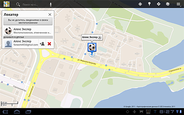This screenshot has width=184, height=115.
Task: Toggle location sharing status button
Action: pyautogui.click(x=28, y=21)
